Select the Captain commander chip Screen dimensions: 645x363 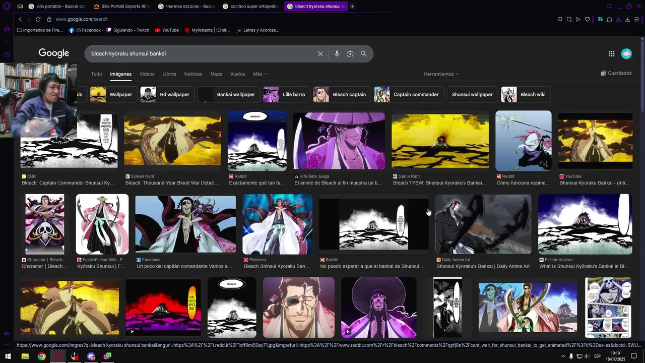[408, 94]
